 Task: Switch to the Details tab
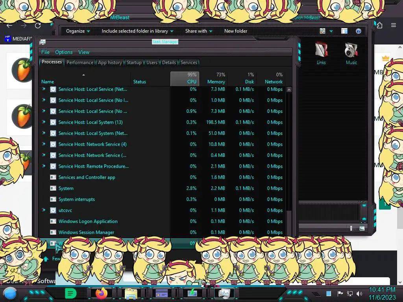pyautogui.click(x=169, y=63)
